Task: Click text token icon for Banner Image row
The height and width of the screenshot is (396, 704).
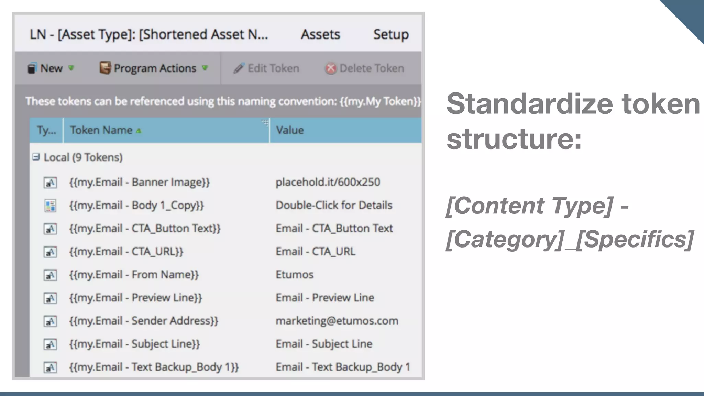Action: (50, 183)
